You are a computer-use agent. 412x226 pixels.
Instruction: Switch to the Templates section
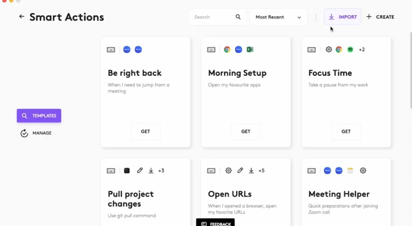coord(39,116)
